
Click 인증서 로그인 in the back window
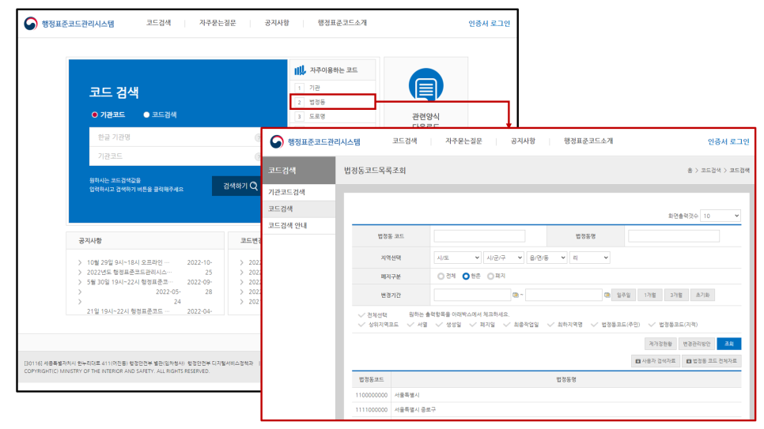pos(490,24)
